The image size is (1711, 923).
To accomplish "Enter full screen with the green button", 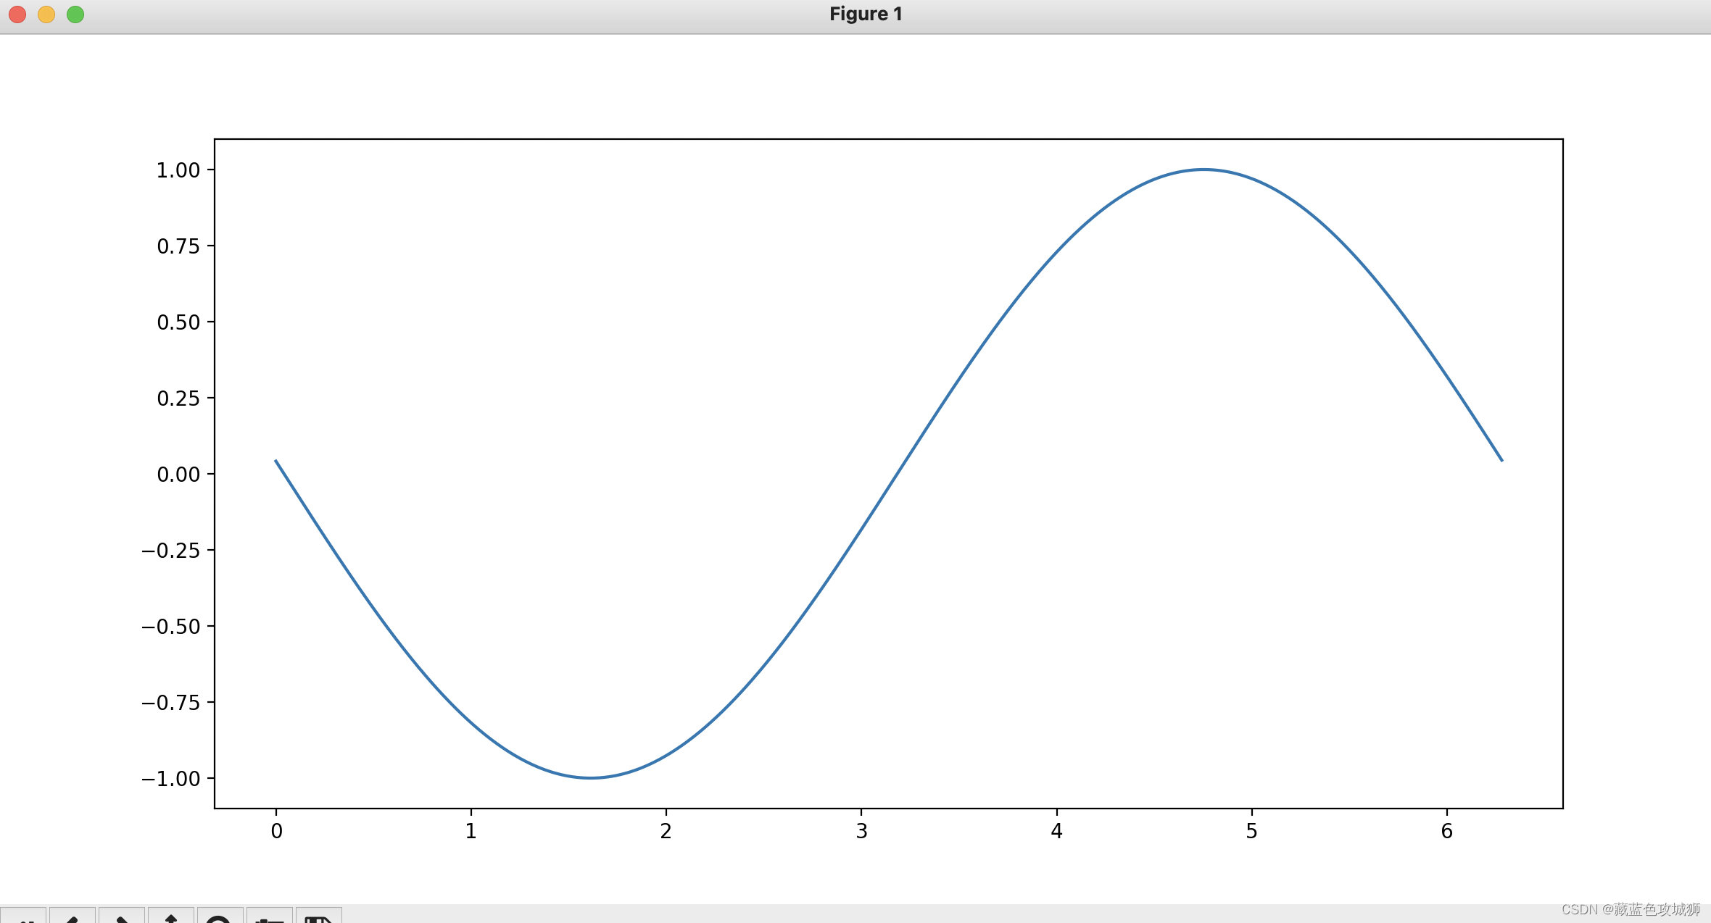I will (75, 14).
